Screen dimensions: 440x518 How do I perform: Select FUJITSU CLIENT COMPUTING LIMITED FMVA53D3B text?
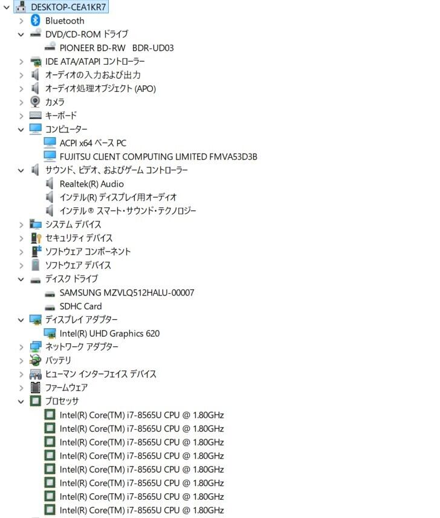click(x=158, y=157)
